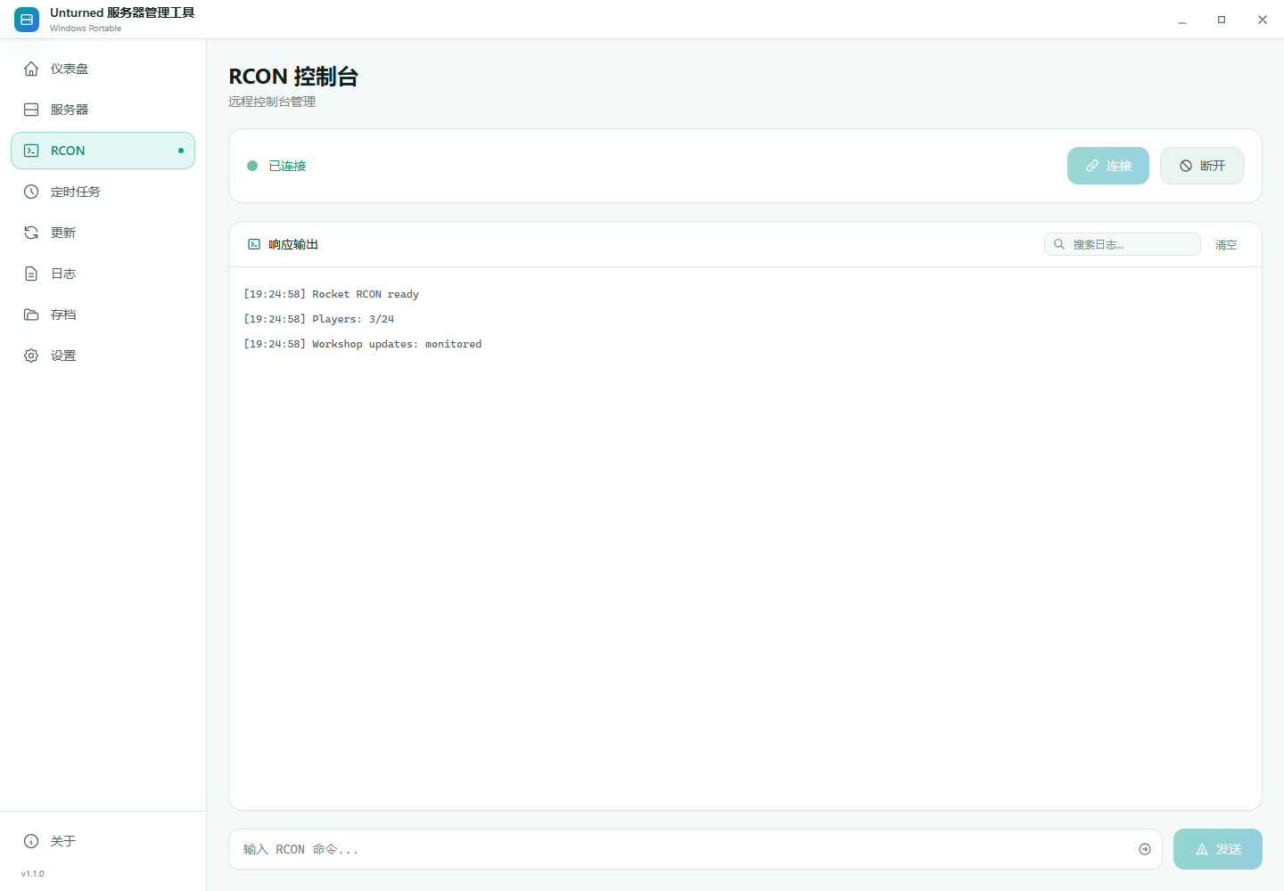The height and width of the screenshot is (891, 1284).
Task: Click the 'Workshop updates: monitored' log line
Action: [x=363, y=344]
